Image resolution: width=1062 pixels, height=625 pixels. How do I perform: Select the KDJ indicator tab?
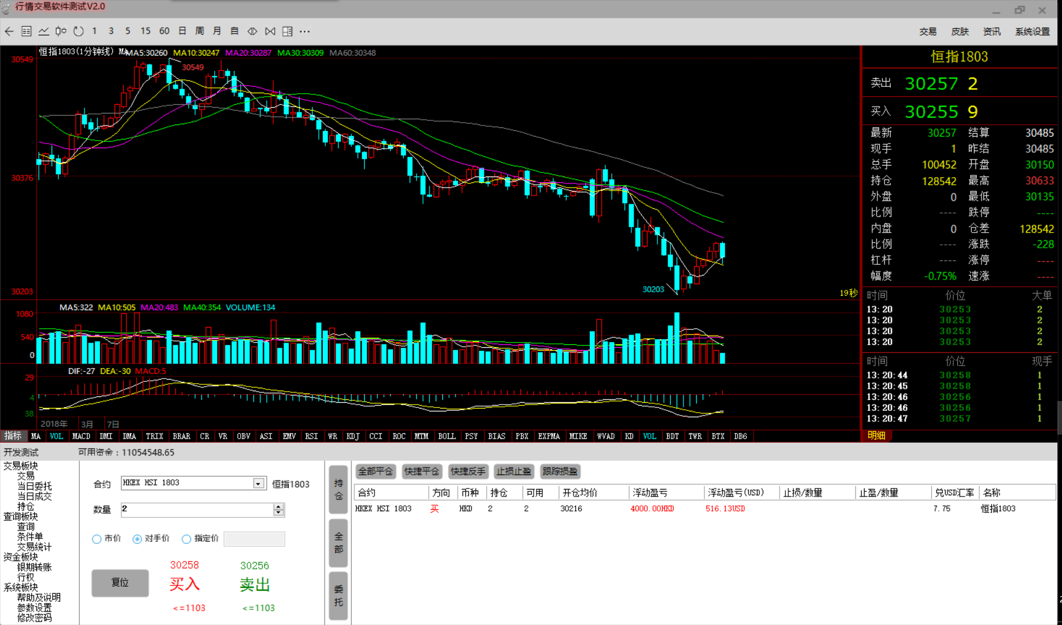pyautogui.click(x=353, y=436)
